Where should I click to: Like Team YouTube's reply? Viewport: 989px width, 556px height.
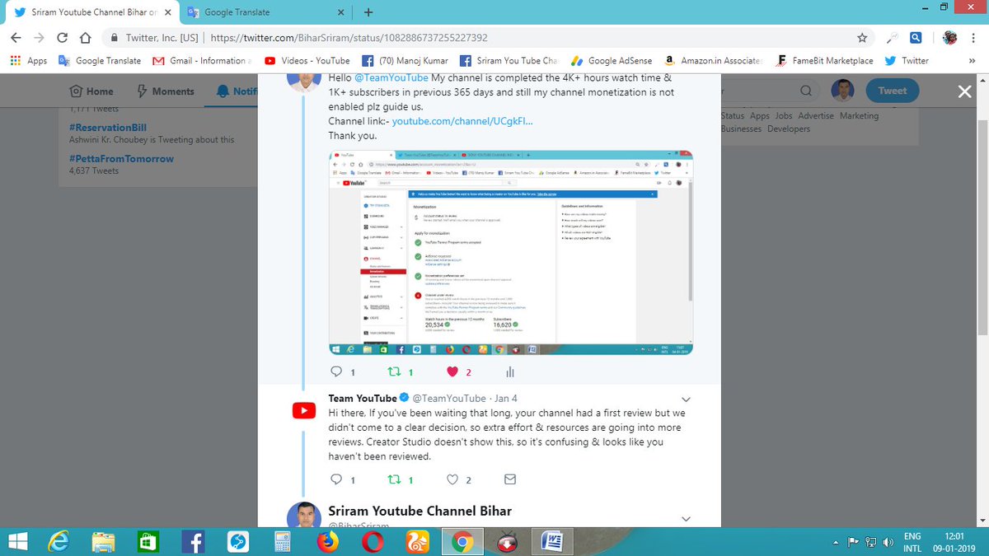(x=452, y=479)
